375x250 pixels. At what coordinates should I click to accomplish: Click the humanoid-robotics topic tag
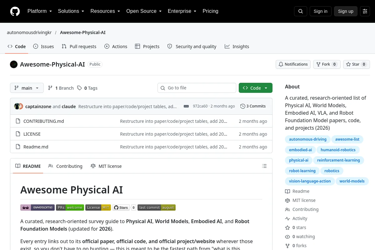click(x=338, y=150)
